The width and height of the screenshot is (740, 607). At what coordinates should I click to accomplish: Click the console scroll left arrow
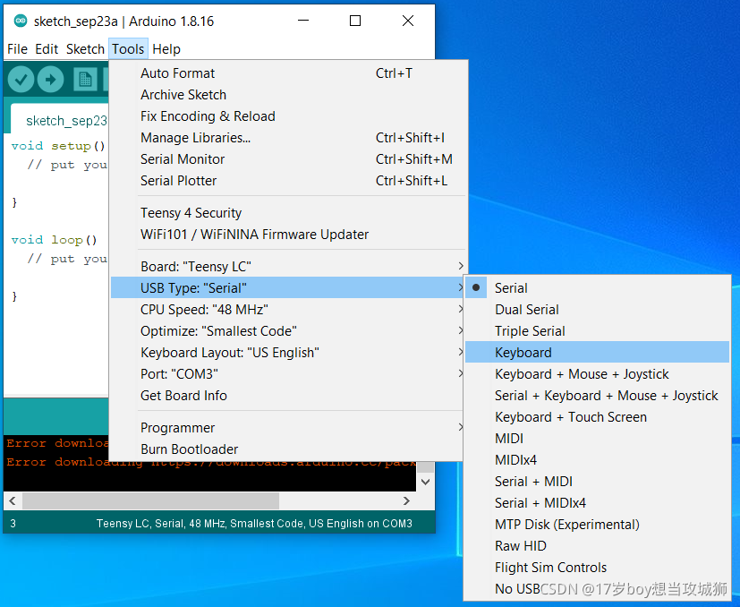click(x=13, y=500)
